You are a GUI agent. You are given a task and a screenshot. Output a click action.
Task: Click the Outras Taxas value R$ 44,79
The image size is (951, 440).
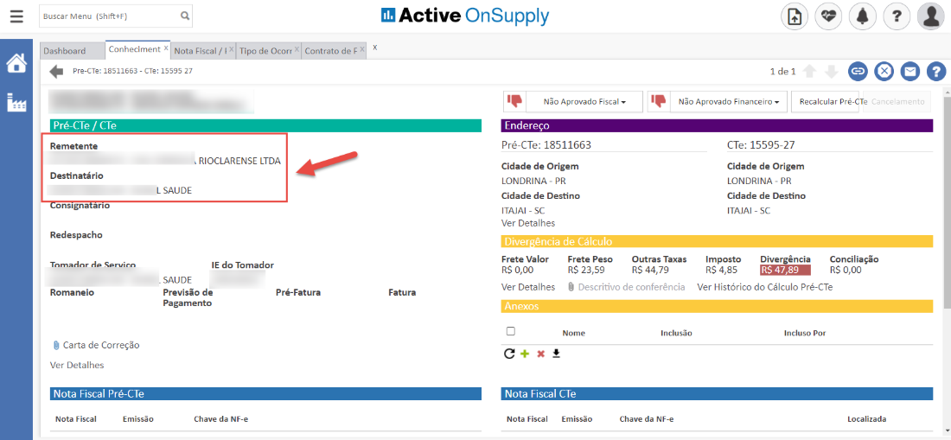pyautogui.click(x=650, y=271)
